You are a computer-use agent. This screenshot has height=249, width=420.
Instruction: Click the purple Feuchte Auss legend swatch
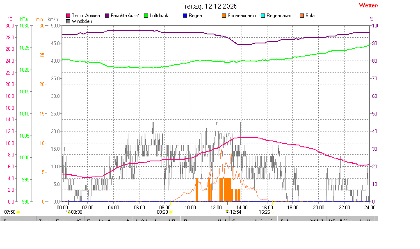[107, 16]
